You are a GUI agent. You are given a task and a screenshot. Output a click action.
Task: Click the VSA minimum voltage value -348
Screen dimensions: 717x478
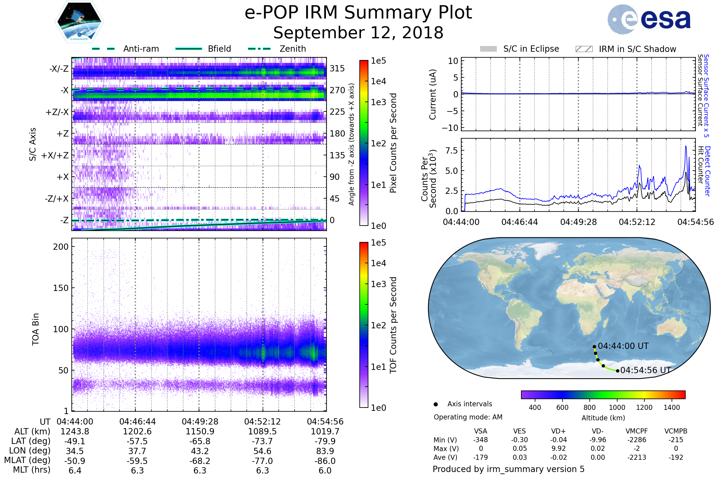click(480, 440)
